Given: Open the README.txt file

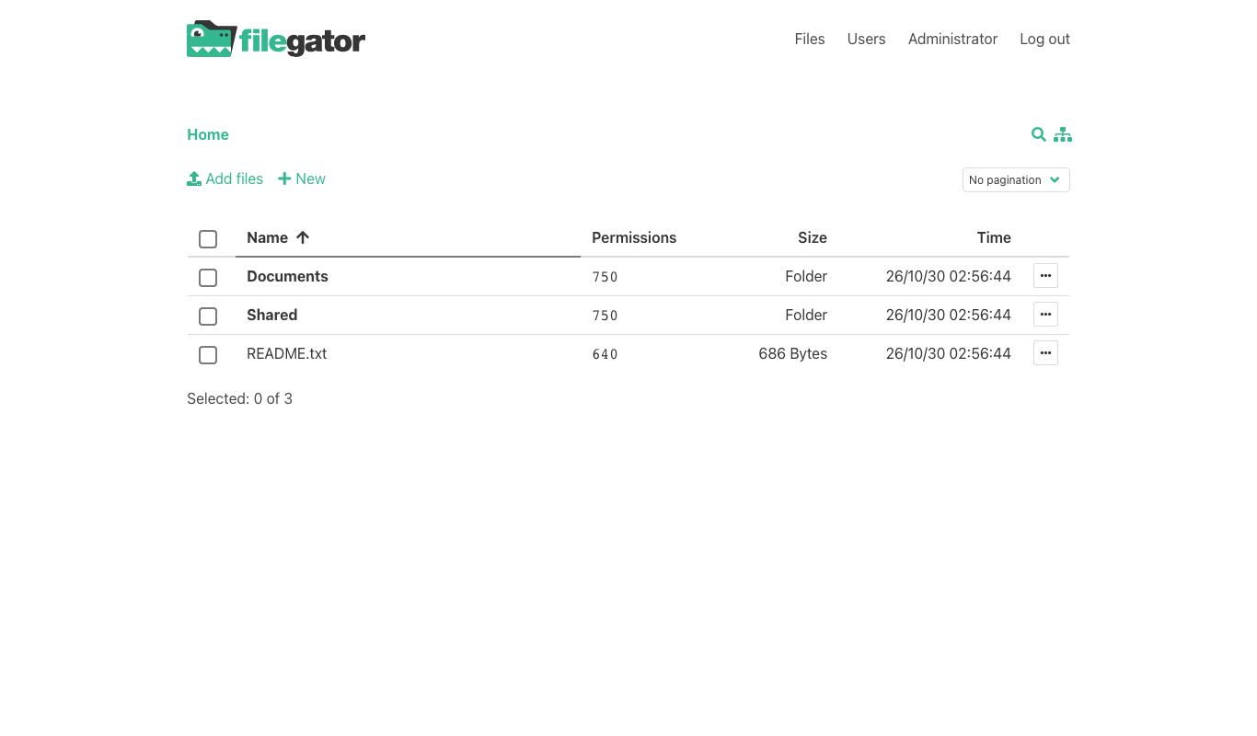Looking at the screenshot, I should (x=287, y=353).
